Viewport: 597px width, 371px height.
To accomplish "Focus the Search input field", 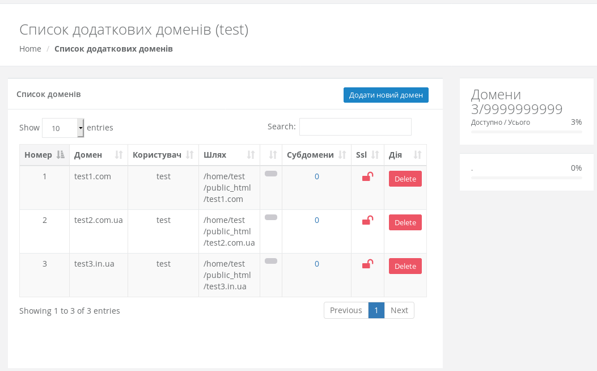I will (355, 127).
